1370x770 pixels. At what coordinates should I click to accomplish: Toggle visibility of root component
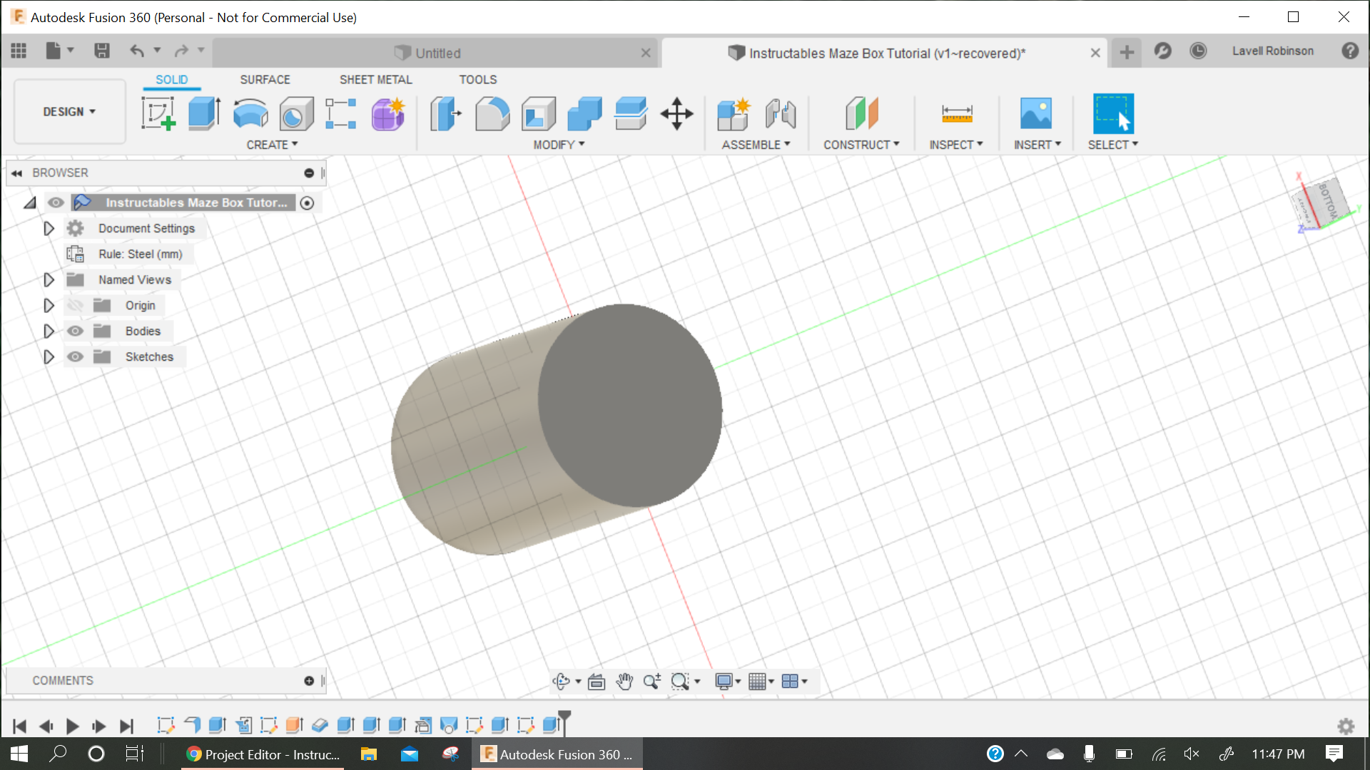pos(56,202)
